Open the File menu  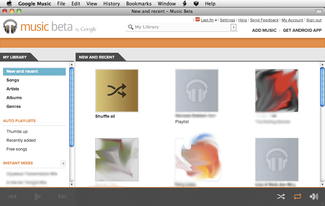(x=61, y=3)
